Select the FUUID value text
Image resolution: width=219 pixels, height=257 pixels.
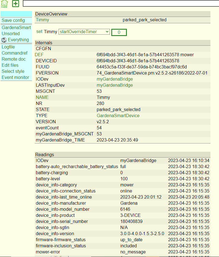142,67
